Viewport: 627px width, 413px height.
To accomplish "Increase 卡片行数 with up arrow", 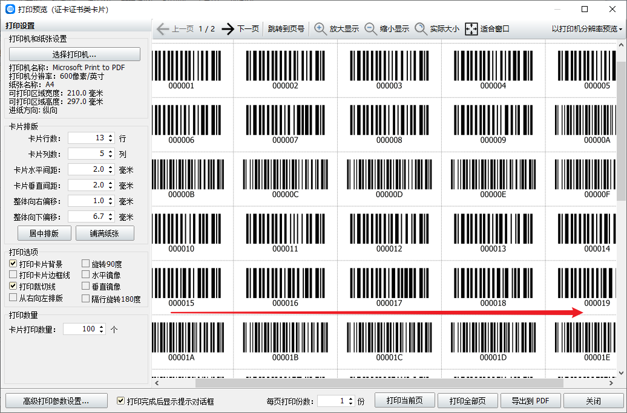I will pyautogui.click(x=111, y=135).
